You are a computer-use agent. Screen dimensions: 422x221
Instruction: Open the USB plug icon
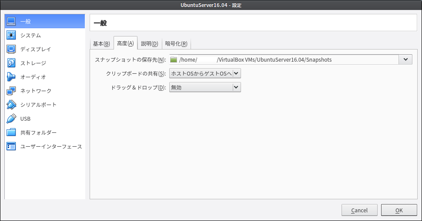[11, 119]
